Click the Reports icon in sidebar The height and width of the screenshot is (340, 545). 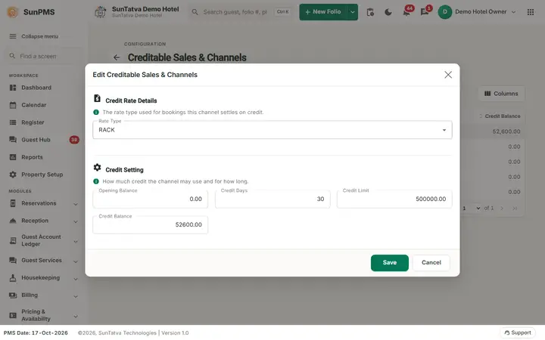click(x=13, y=157)
